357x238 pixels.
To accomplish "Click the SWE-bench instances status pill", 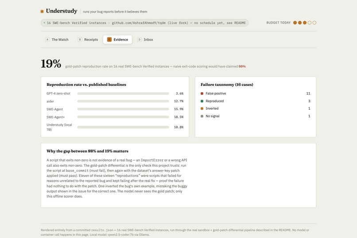I will [x=144, y=23].
